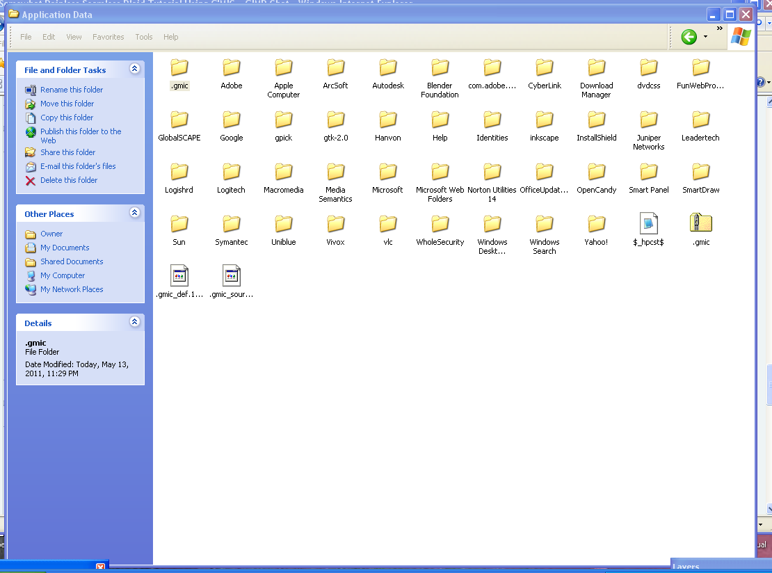Select the .gmic folder icon

click(x=179, y=68)
